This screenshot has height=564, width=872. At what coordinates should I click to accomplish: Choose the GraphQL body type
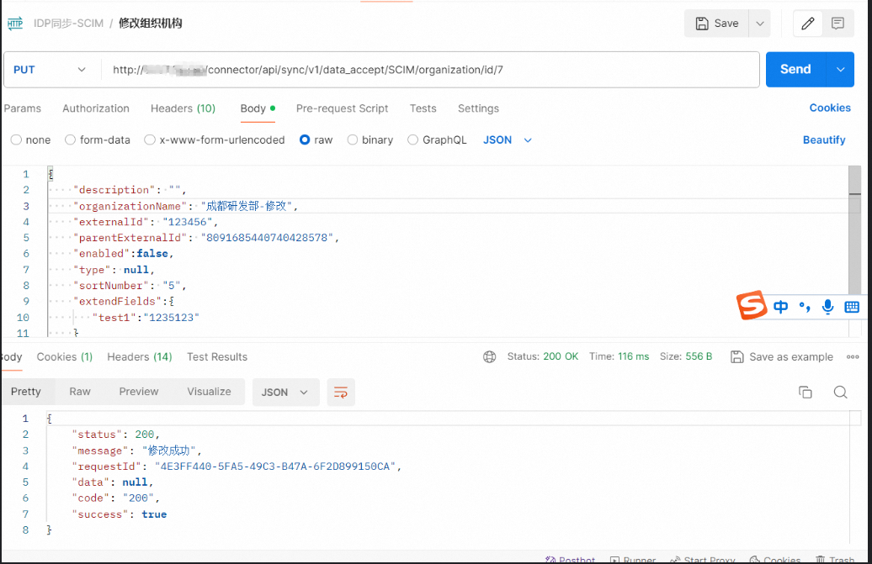click(413, 140)
